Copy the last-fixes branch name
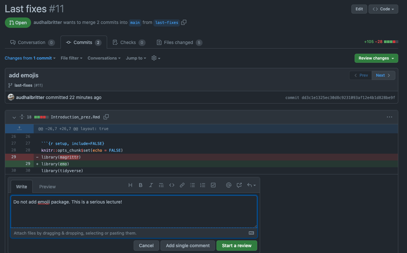This screenshot has height=253, width=407. click(x=184, y=22)
